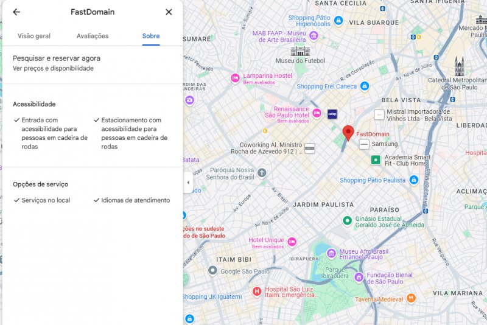This screenshot has width=487, height=325.
Task: Click Shopping JK Iguatemi label
Action: (212, 297)
